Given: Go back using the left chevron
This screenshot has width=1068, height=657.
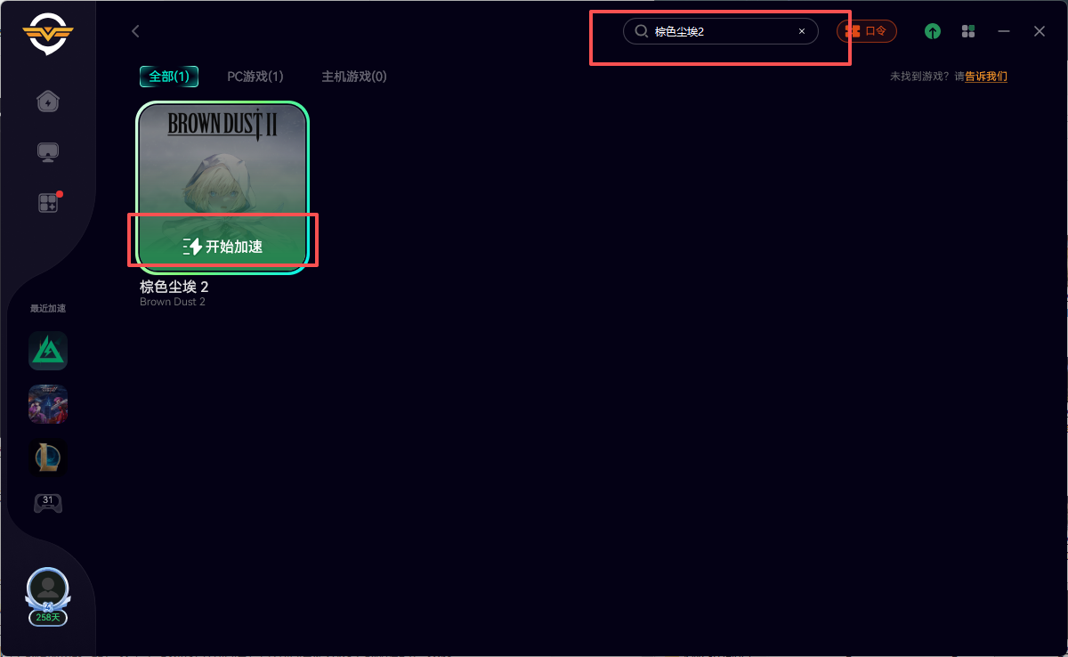Looking at the screenshot, I should (x=135, y=31).
